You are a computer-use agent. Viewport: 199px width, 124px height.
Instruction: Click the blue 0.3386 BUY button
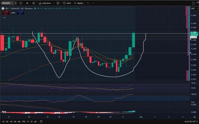(20, 13)
